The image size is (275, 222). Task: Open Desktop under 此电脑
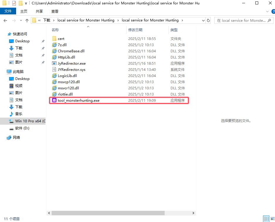22,79
